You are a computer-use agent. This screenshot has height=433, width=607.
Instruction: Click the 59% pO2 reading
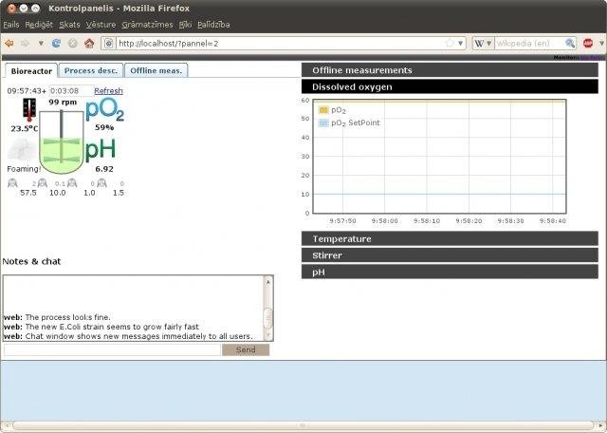coord(104,127)
